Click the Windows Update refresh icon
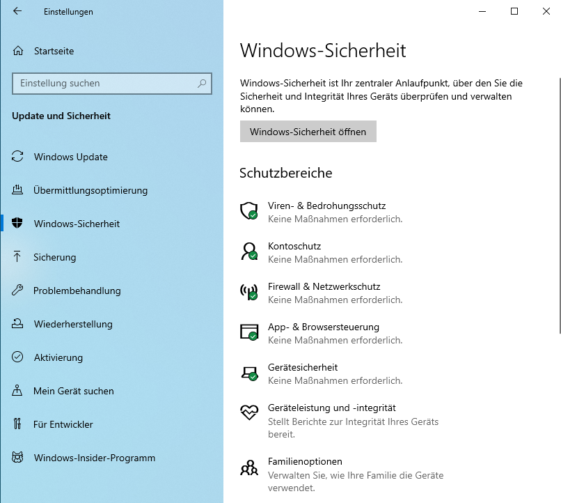Screen dimensions: 561x503 point(17,157)
